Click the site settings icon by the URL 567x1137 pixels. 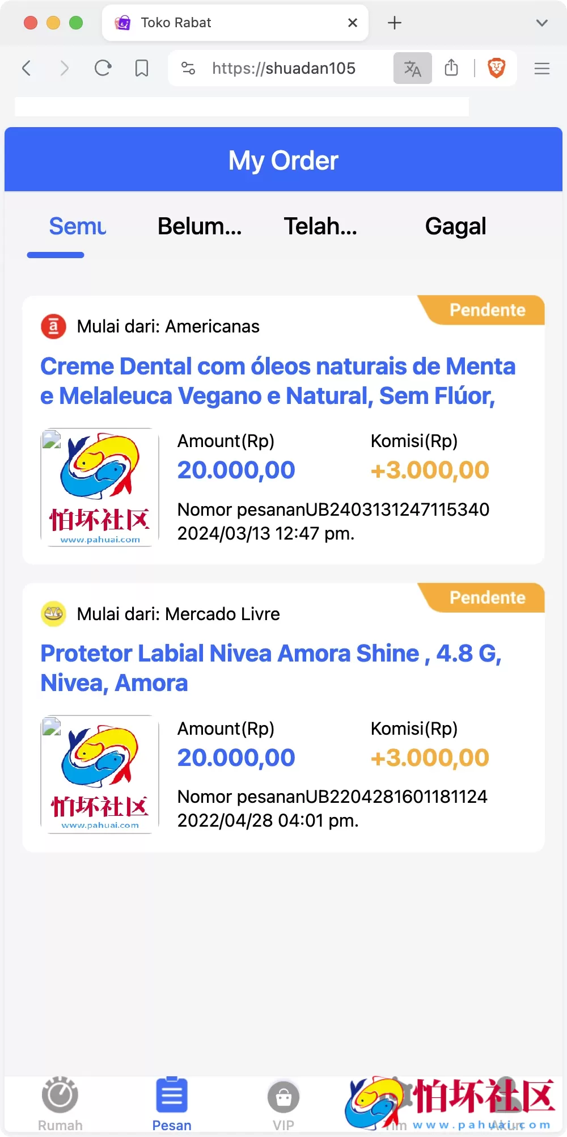(188, 69)
